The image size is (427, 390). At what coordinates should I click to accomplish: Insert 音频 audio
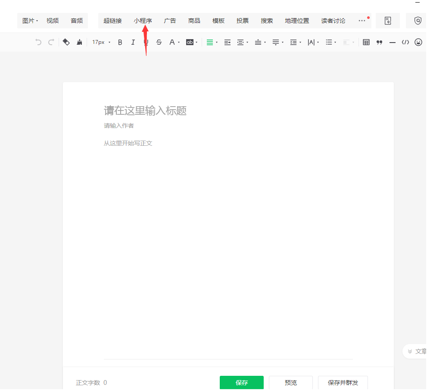(x=77, y=21)
